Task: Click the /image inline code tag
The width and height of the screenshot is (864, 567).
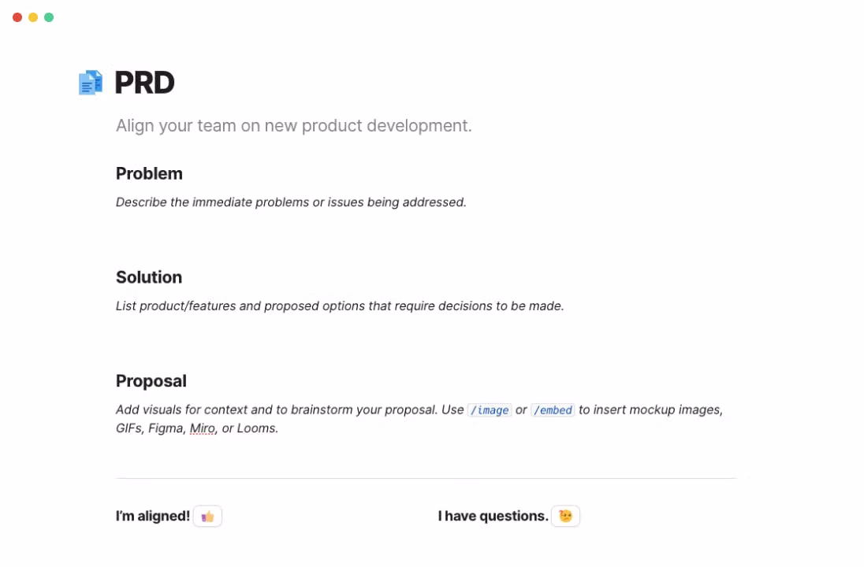Action: click(489, 410)
